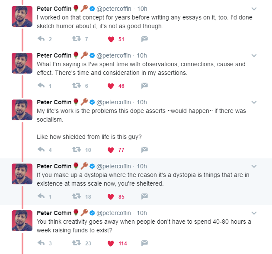Reply to the observations and connections tweet
272x254 pixels.
coord(42,86)
